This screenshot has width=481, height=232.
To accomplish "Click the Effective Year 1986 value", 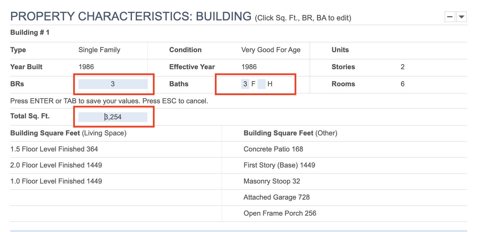I will pos(249,67).
